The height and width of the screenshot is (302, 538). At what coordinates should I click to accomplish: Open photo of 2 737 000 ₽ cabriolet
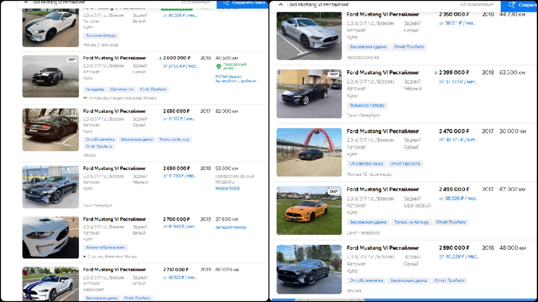click(50, 284)
